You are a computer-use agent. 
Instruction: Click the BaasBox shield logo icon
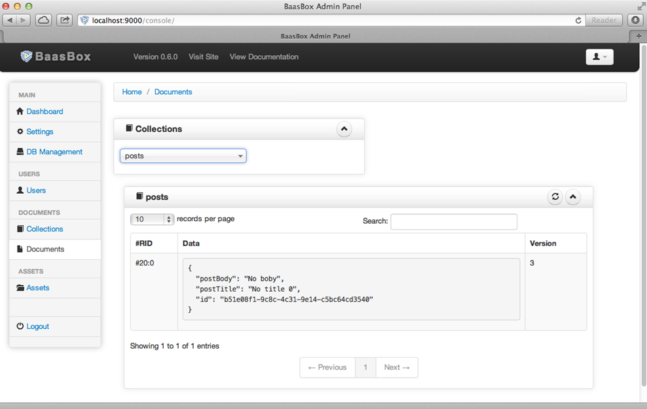[26, 56]
